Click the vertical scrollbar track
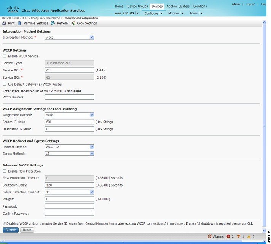 click(x=264, y=126)
